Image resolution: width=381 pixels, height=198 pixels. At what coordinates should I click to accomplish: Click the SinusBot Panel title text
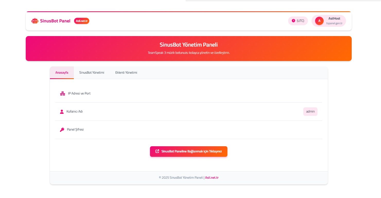click(x=55, y=21)
